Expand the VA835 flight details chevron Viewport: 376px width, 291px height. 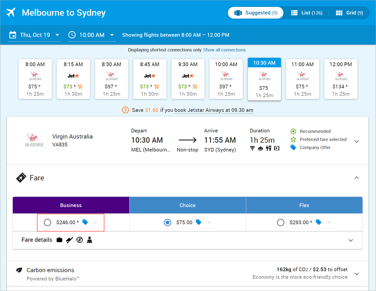(x=357, y=141)
